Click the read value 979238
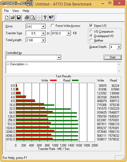The width and height of the screenshot is (127, 162). (114, 105)
